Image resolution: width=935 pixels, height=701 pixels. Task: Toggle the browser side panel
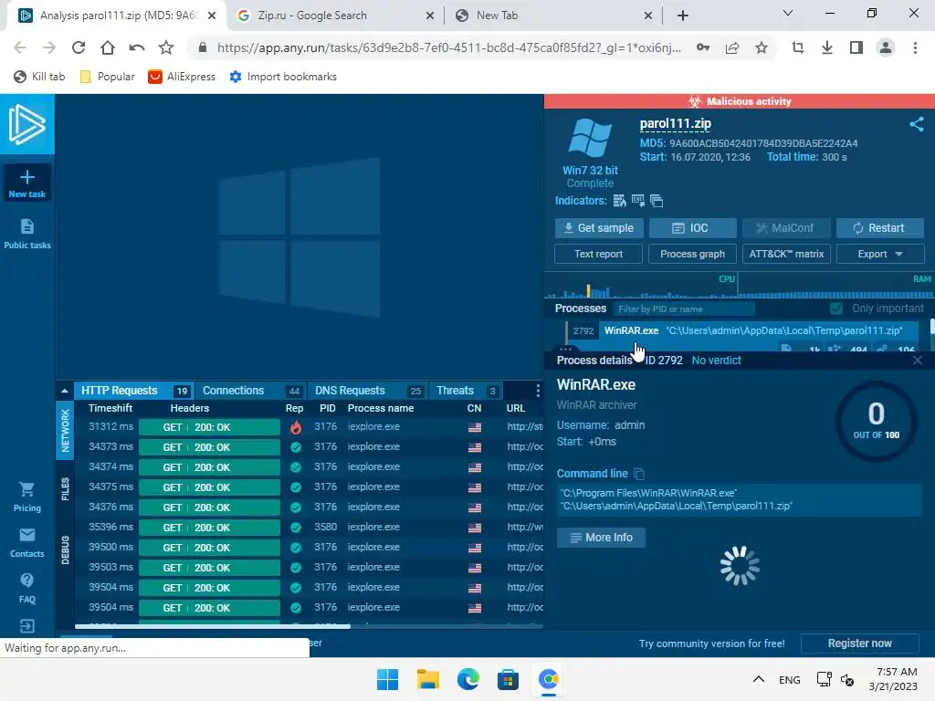click(x=856, y=47)
